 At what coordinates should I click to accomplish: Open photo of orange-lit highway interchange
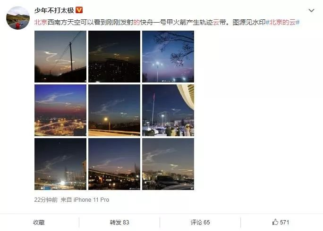tap(60, 110)
